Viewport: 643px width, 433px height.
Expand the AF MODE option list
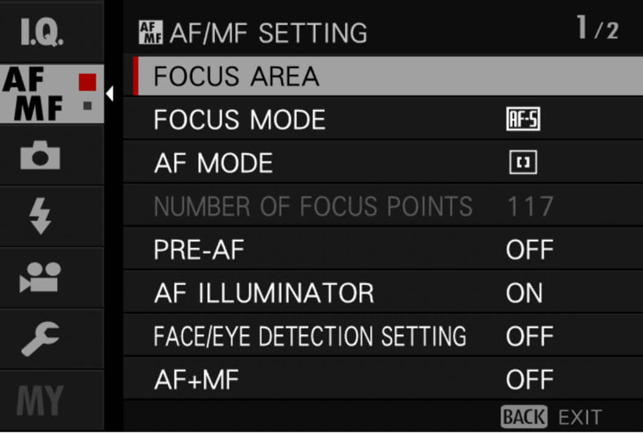click(x=383, y=163)
